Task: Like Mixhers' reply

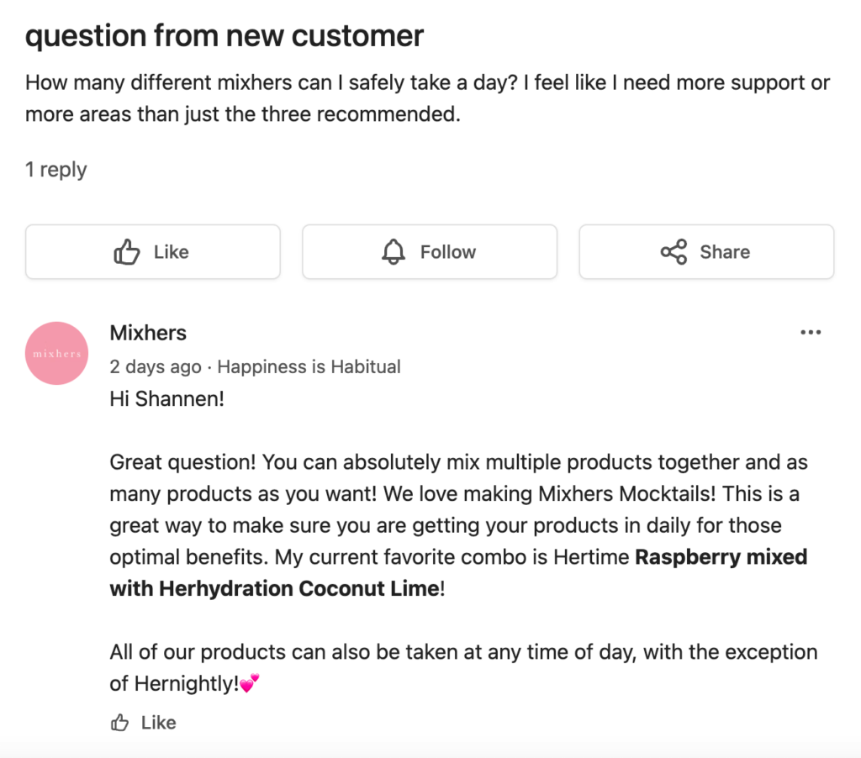Action: (143, 722)
